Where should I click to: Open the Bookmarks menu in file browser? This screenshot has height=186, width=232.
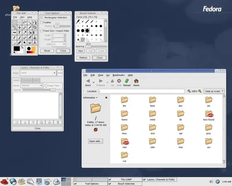pyautogui.click(x=118, y=75)
